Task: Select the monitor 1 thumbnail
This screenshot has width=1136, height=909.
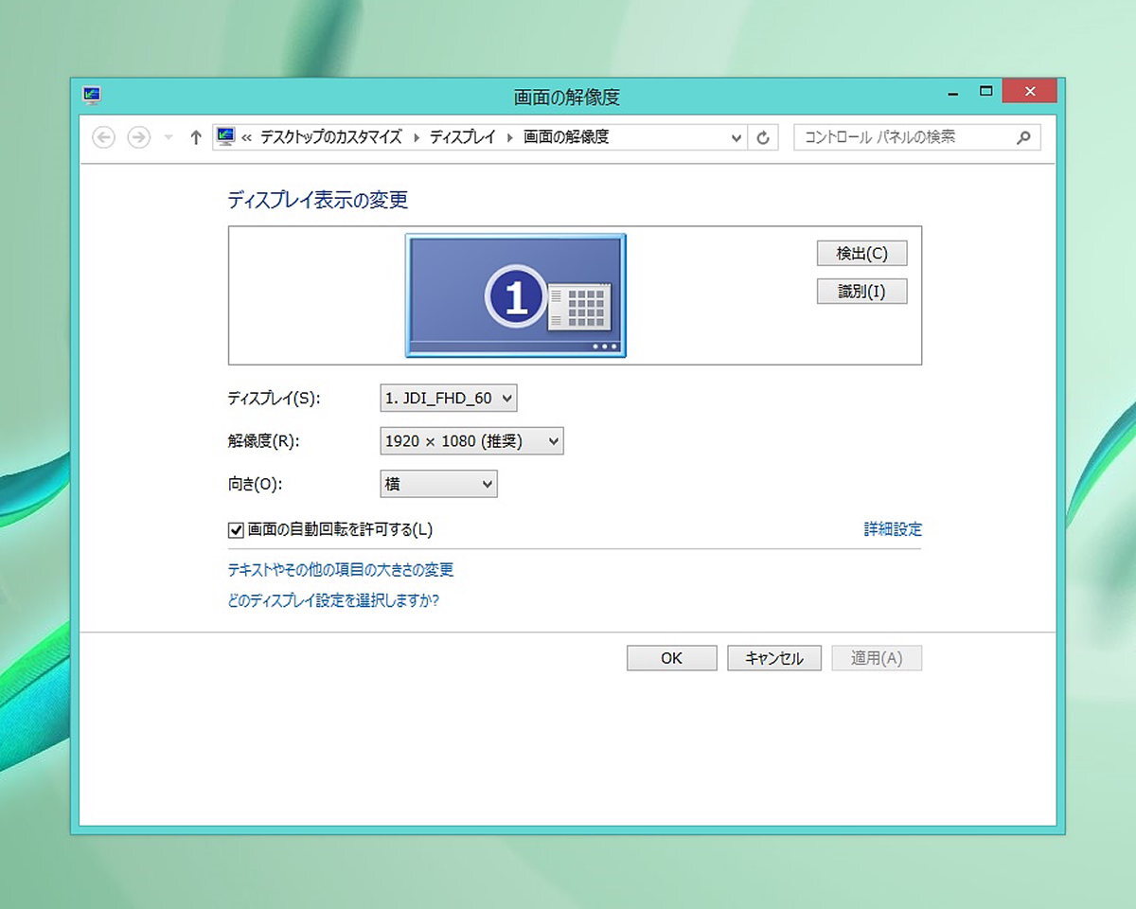Action: [516, 295]
